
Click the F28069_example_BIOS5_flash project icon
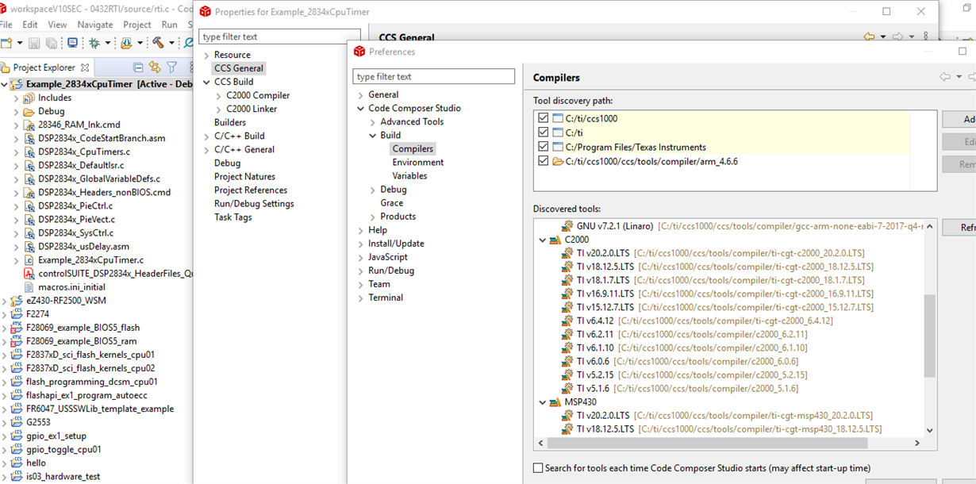(17, 328)
